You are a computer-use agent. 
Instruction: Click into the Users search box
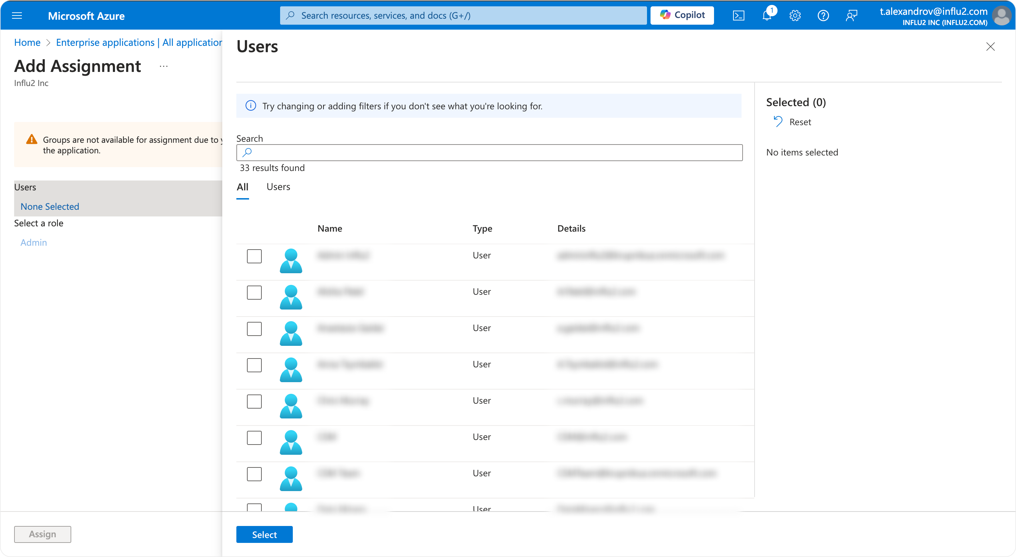pyautogui.click(x=489, y=152)
